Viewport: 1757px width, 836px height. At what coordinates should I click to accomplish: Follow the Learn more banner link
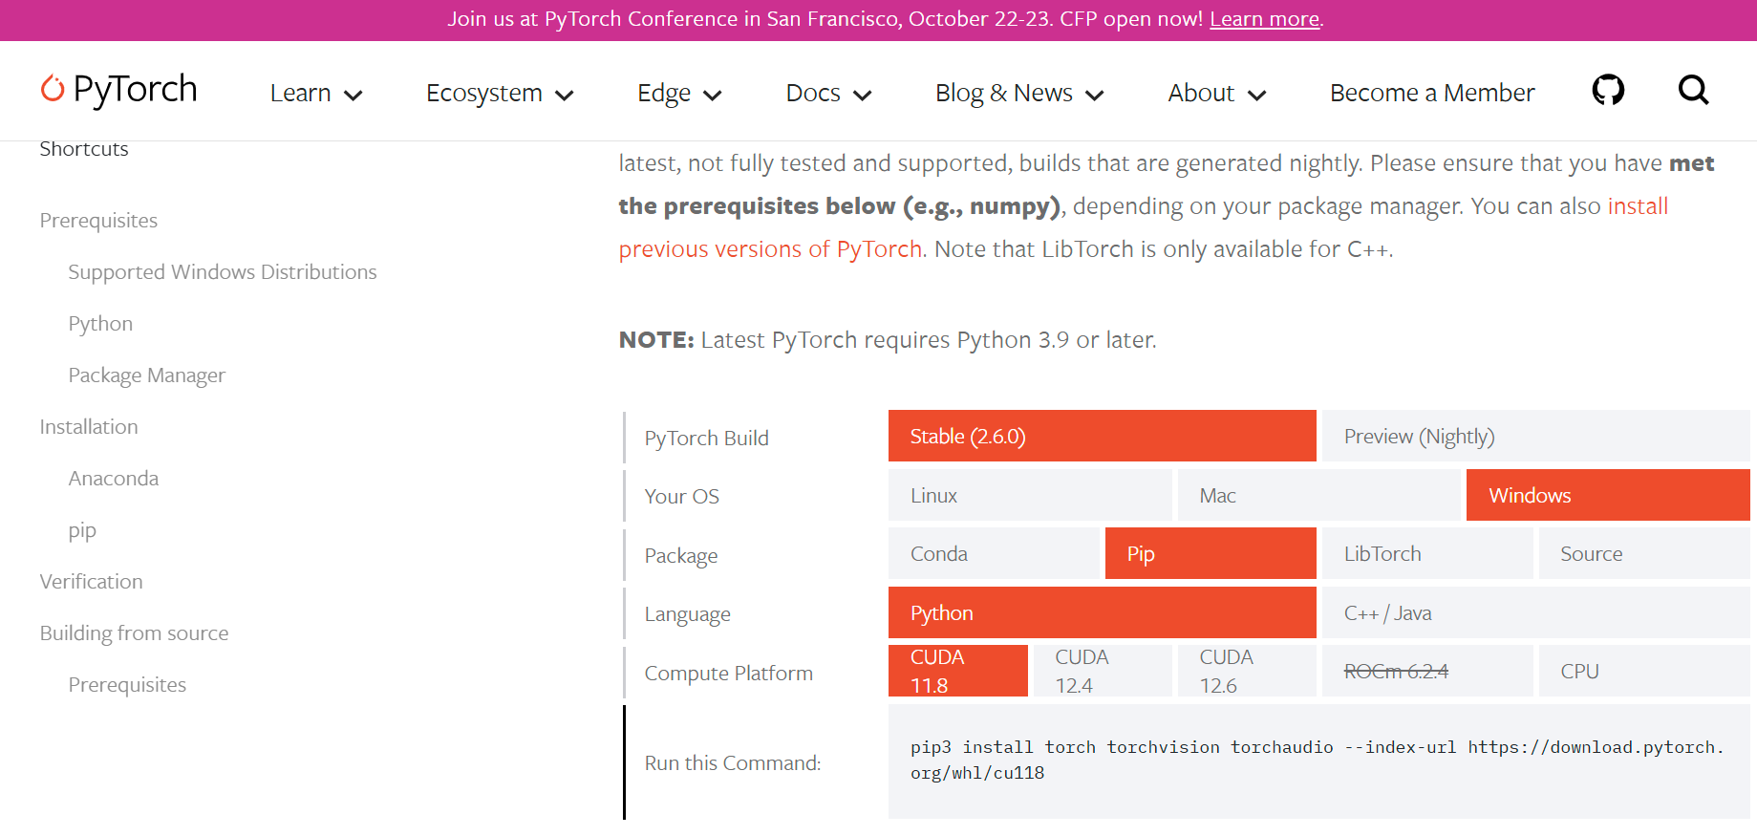click(x=1264, y=19)
